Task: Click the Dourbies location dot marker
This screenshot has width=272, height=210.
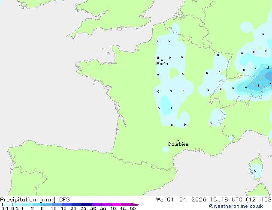Action: [178, 141]
